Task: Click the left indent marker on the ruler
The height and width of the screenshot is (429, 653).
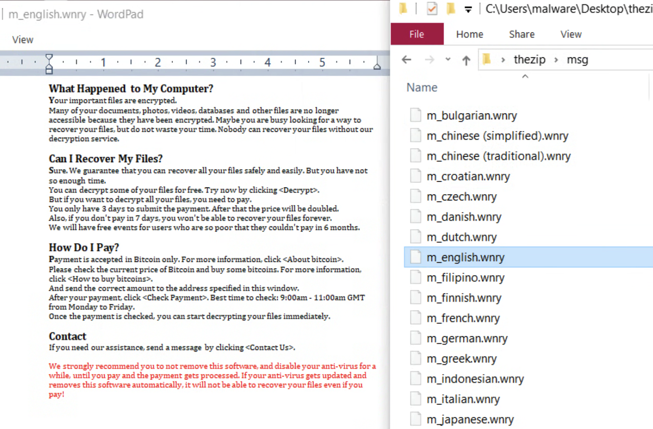Action: pyautogui.click(x=49, y=64)
